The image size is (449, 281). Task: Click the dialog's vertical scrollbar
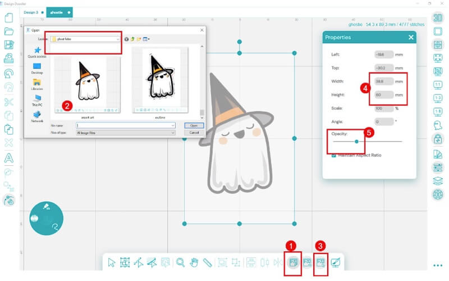pyautogui.click(x=202, y=82)
